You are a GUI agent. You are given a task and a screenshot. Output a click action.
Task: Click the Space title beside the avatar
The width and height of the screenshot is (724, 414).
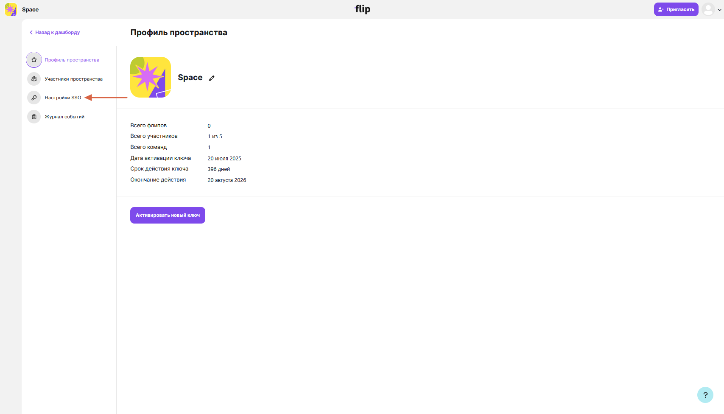(190, 78)
